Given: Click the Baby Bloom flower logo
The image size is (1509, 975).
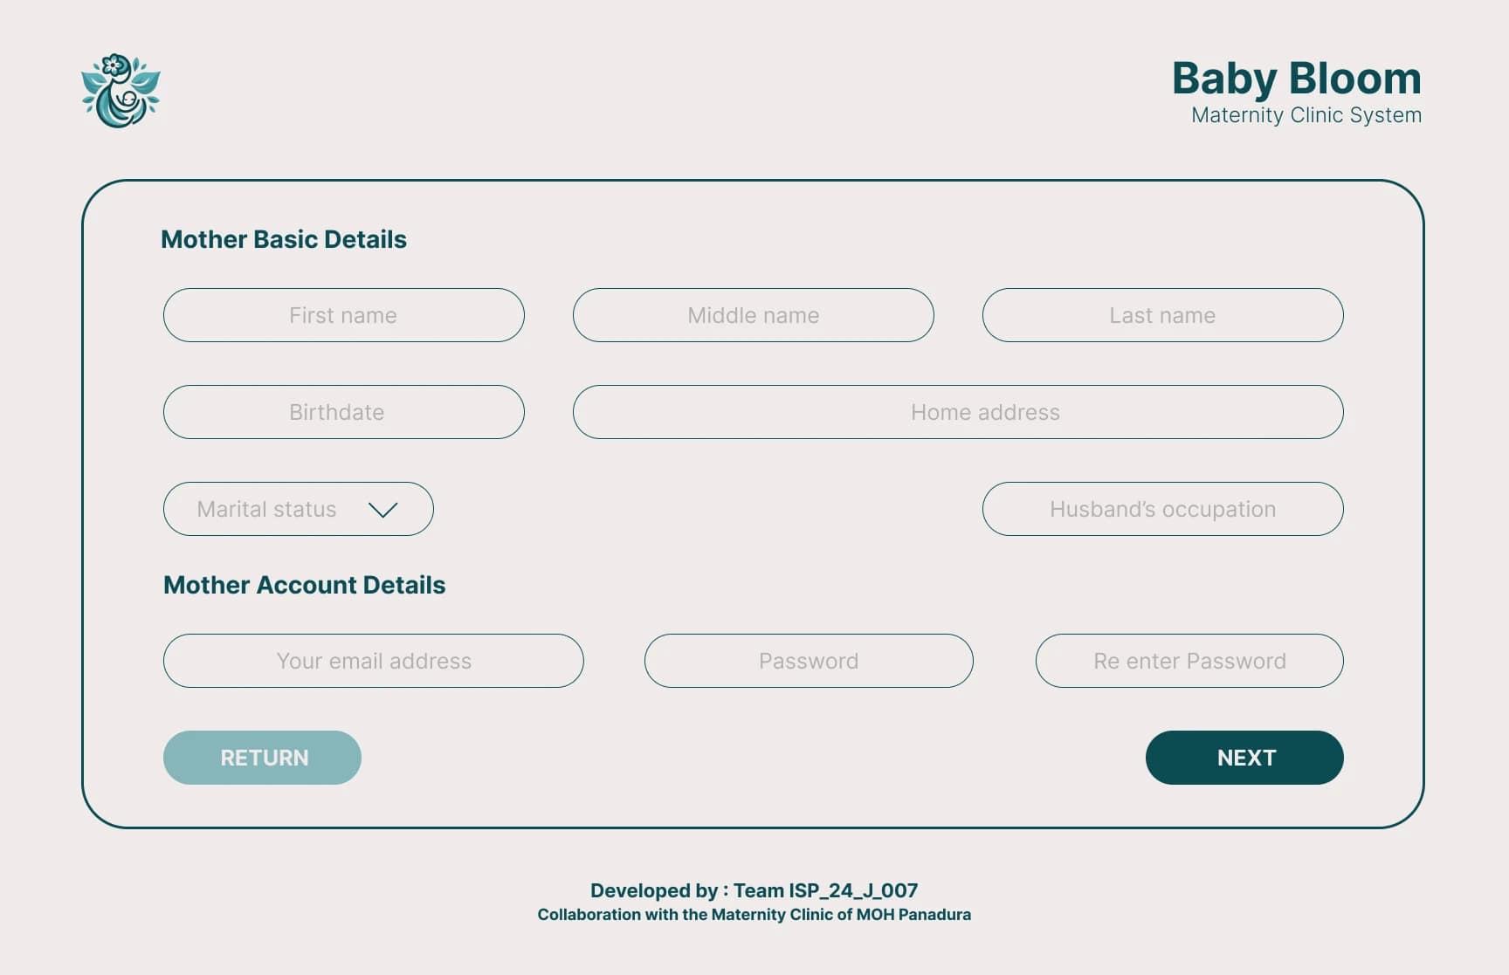Looking at the screenshot, I should tap(121, 92).
